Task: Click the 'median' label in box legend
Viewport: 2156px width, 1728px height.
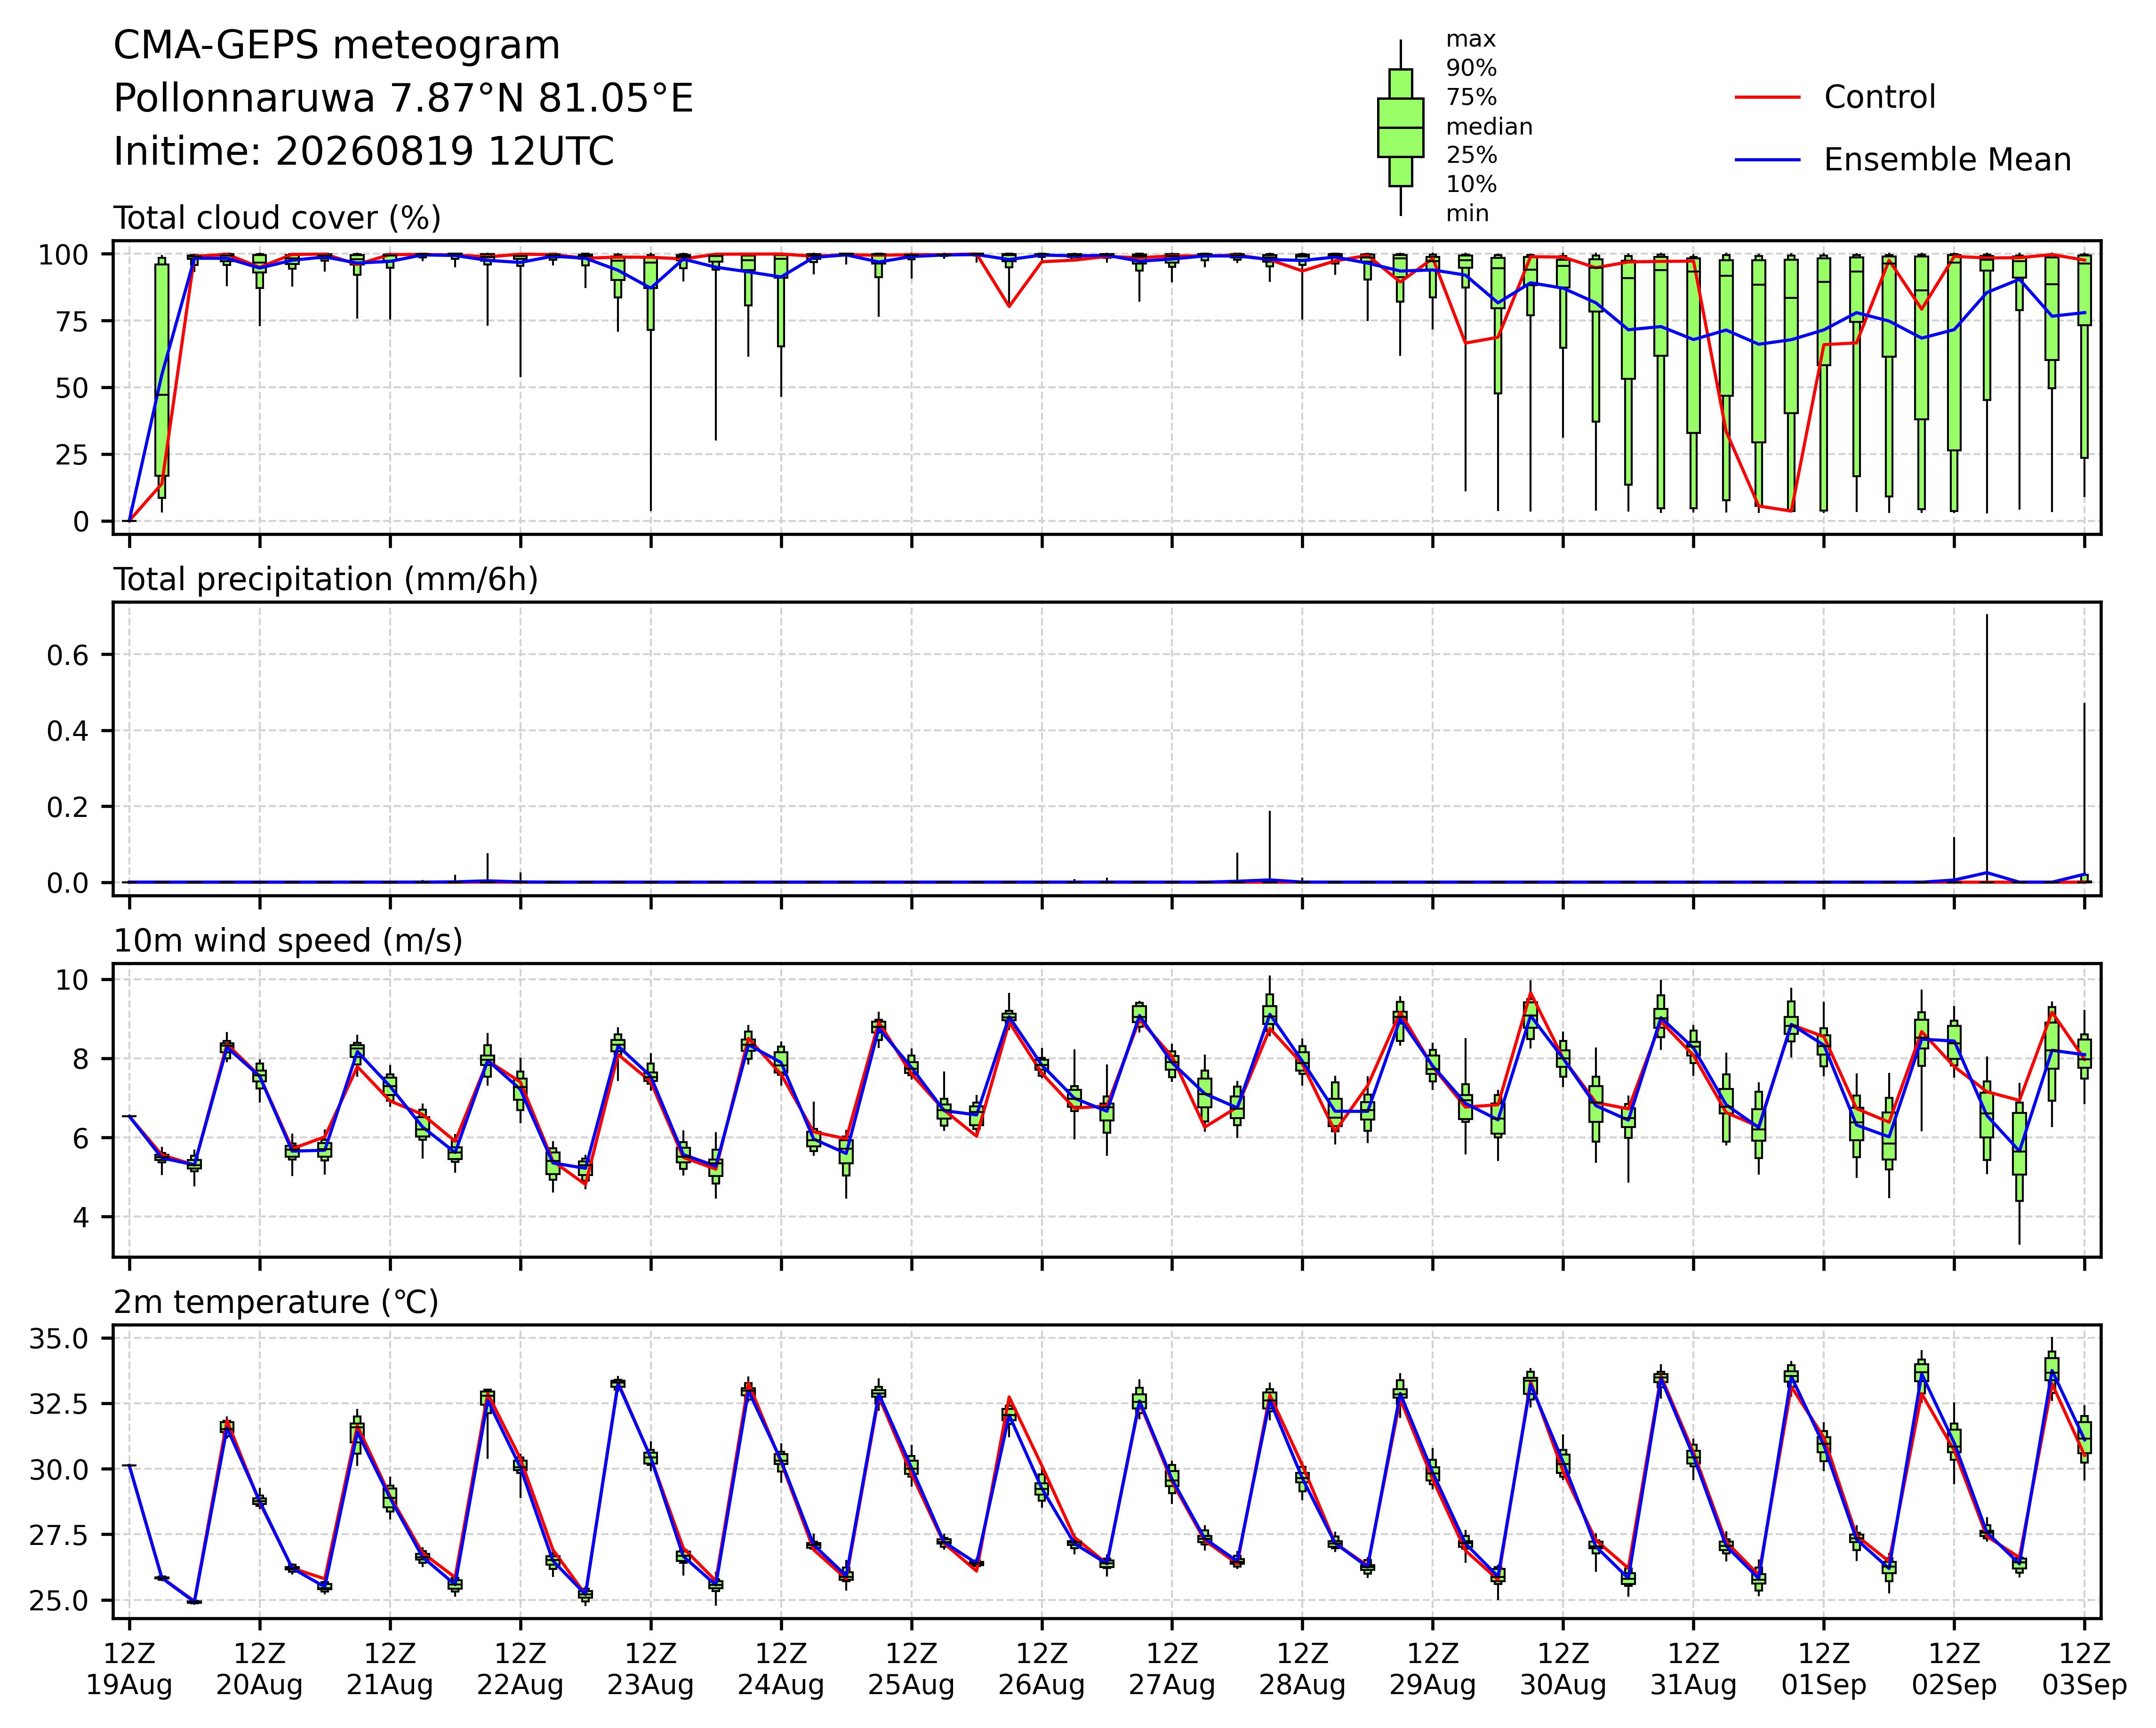Action: point(1489,127)
